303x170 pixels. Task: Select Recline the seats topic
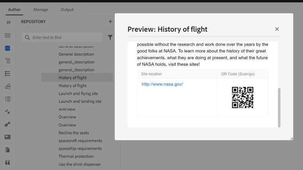click(x=74, y=133)
